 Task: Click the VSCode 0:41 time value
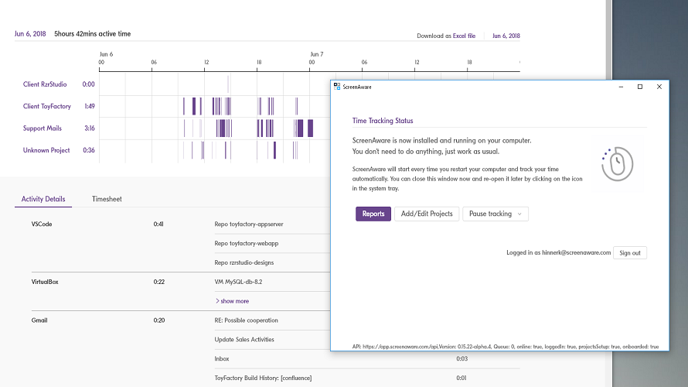pos(158,224)
